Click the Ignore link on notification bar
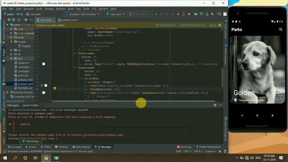 213,25
